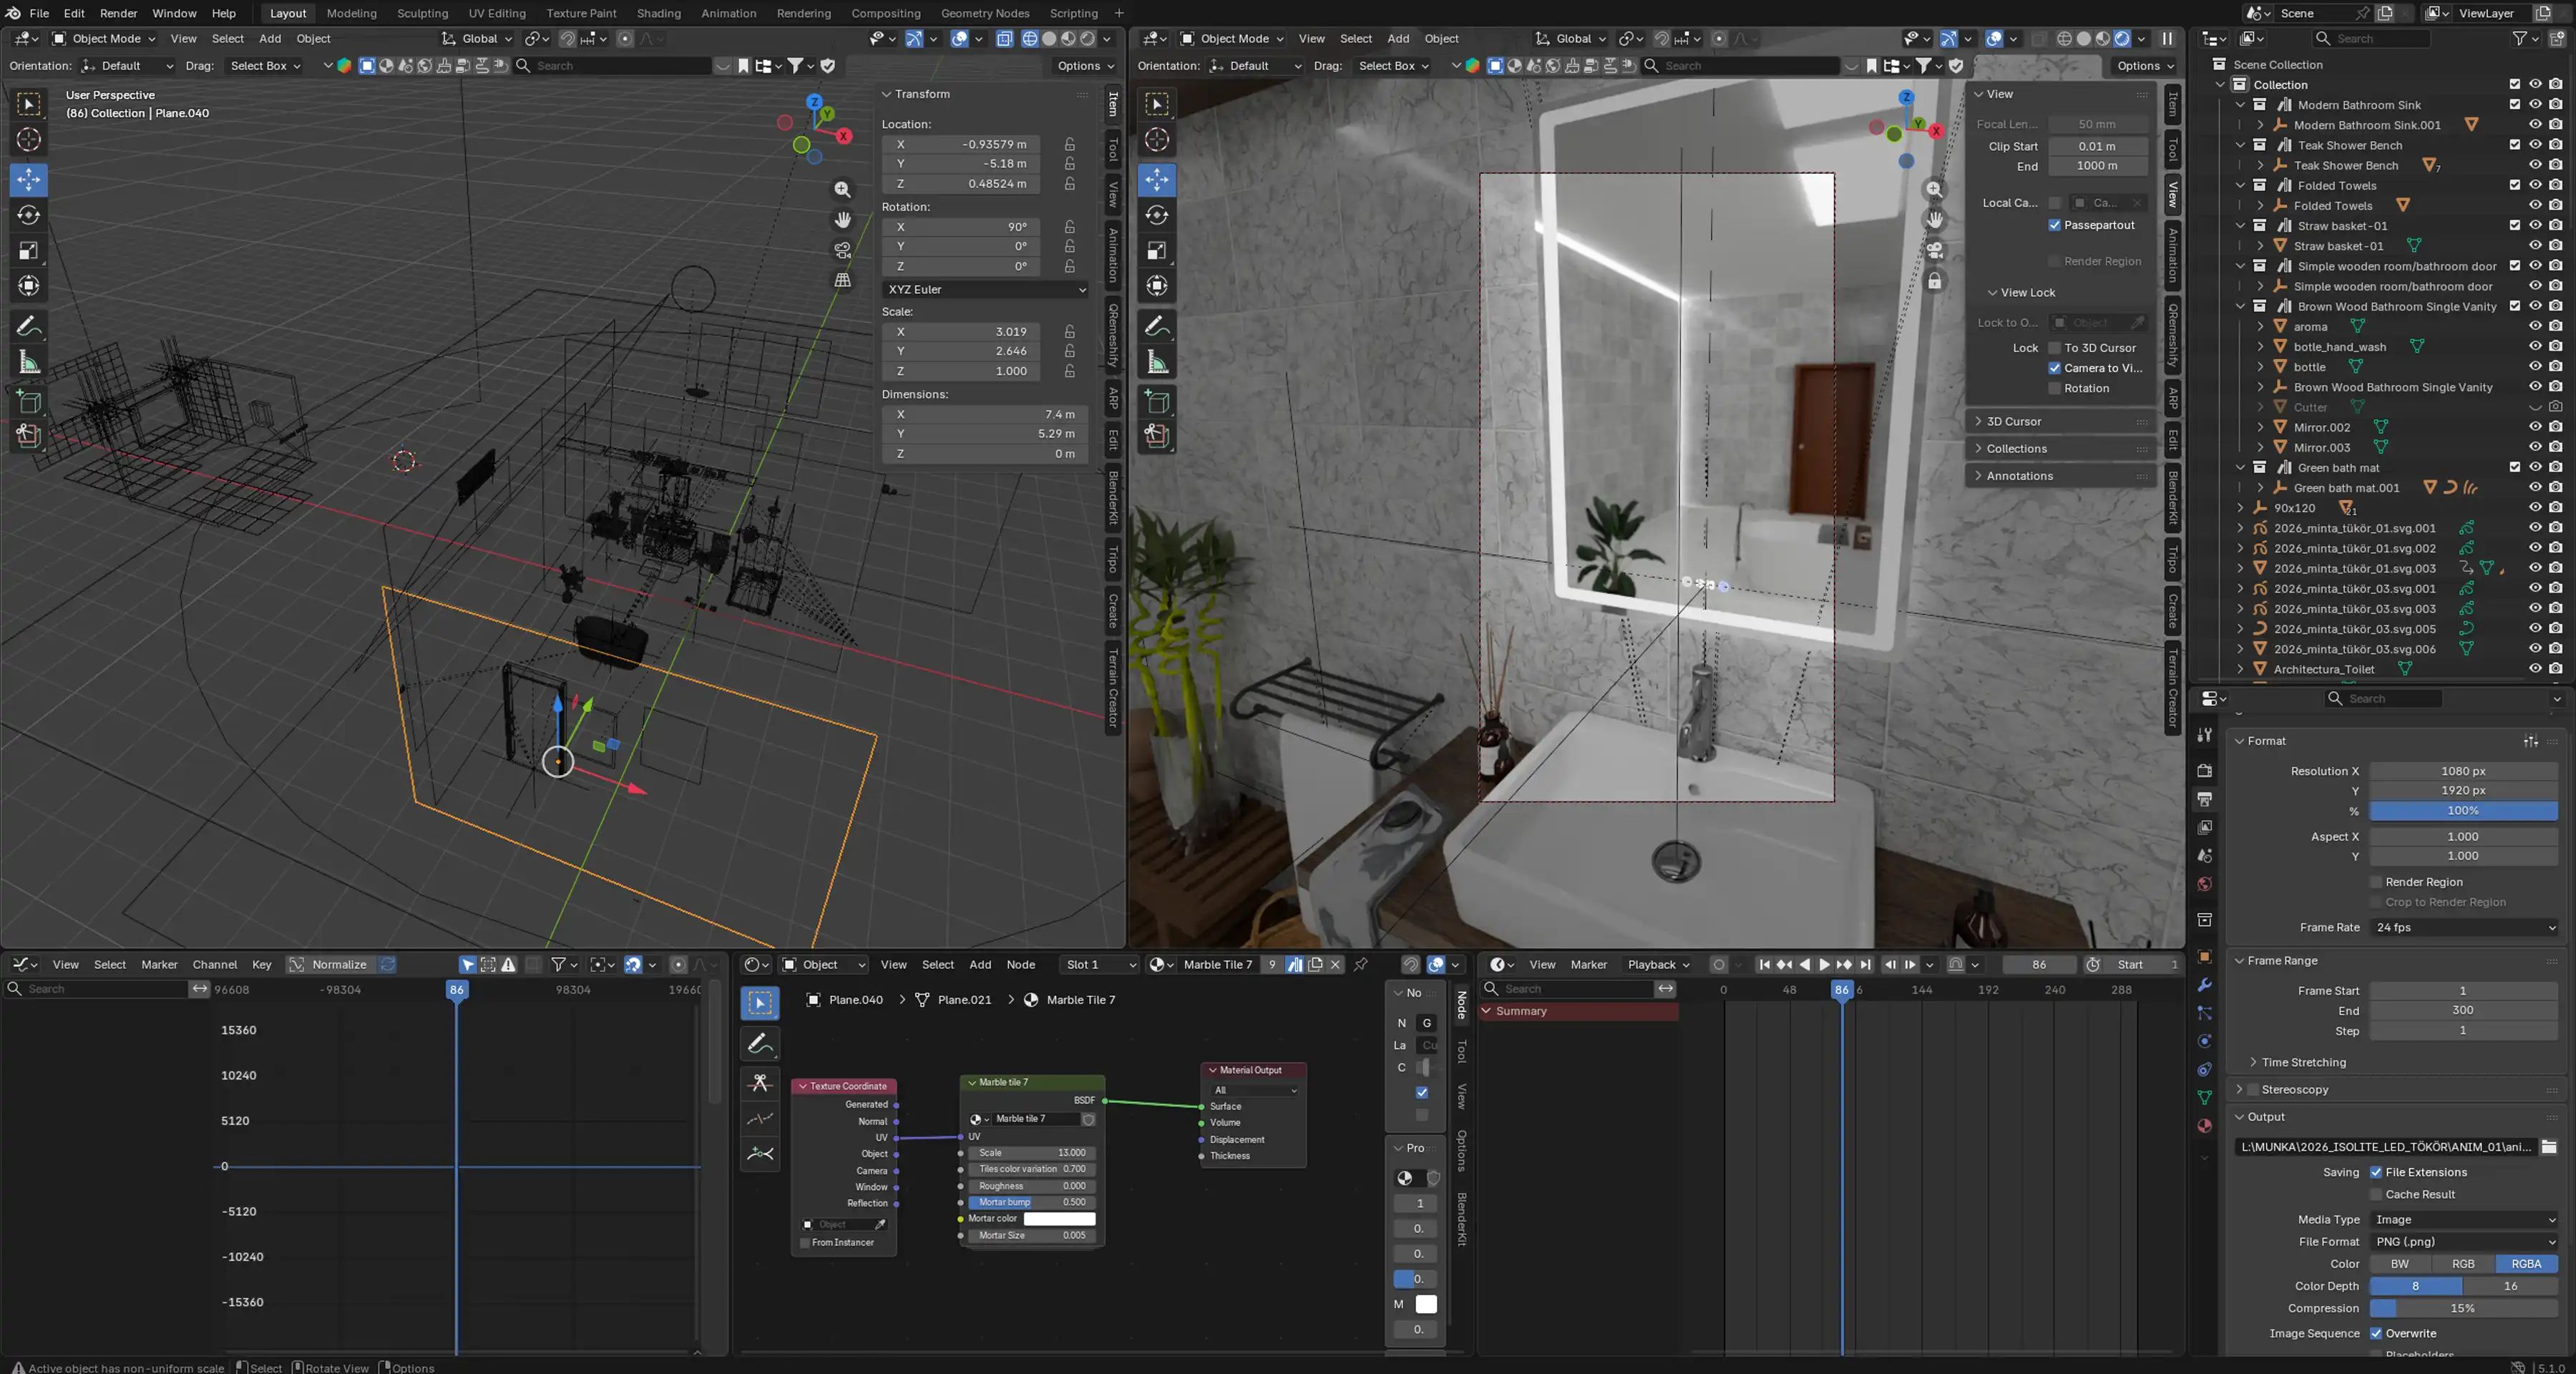Select the BW color mode button
This screenshot has height=1374, width=2576.
click(x=2400, y=1264)
